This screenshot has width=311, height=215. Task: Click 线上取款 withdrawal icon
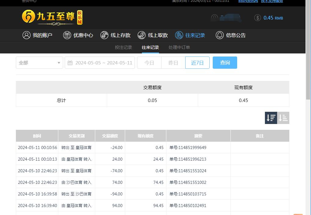click(x=142, y=35)
